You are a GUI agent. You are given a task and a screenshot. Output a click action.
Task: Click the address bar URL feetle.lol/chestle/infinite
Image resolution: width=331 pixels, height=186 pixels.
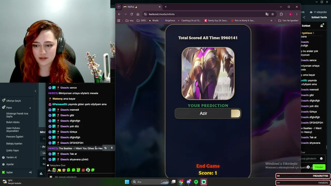point(162,14)
